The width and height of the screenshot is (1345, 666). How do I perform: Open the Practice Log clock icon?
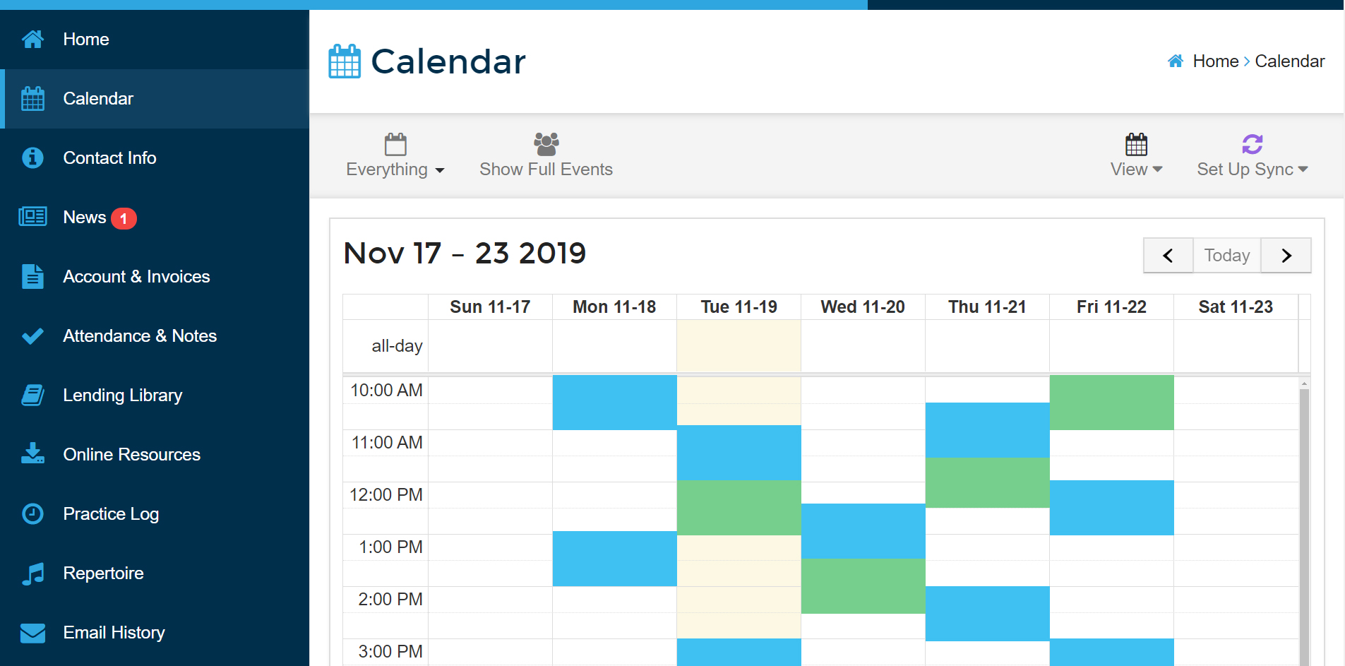pyautogui.click(x=32, y=513)
